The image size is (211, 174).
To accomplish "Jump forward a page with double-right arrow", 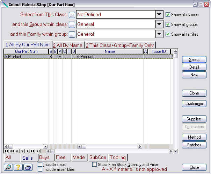I will click(33, 151).
